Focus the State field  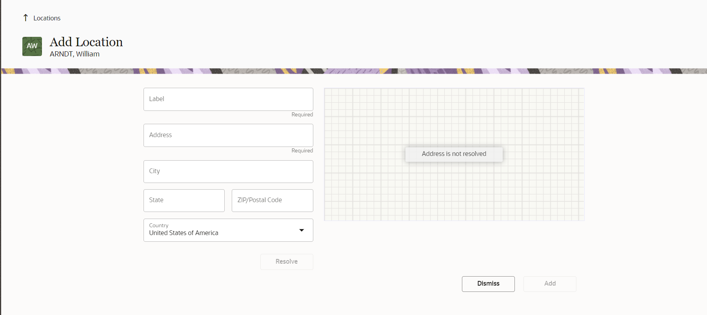184,200
